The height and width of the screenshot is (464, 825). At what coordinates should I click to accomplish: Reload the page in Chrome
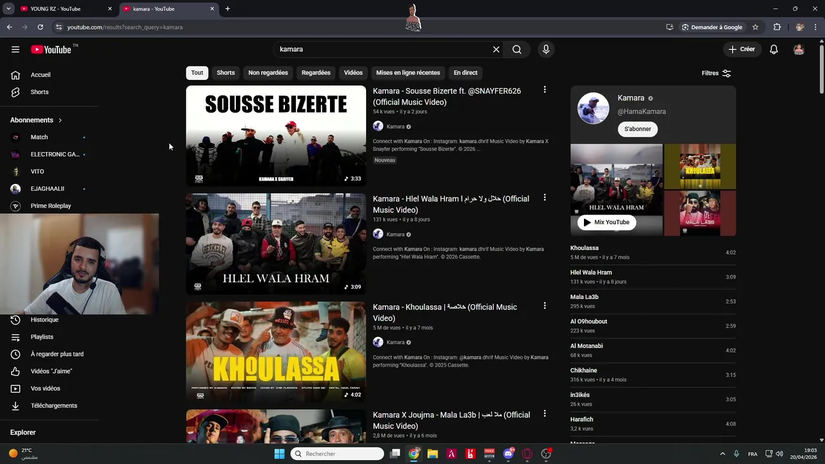(40, 27)
